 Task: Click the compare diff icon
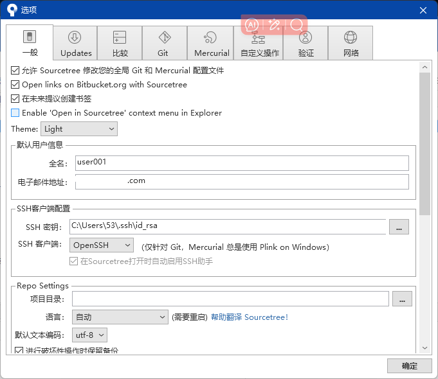click(120, 37)
